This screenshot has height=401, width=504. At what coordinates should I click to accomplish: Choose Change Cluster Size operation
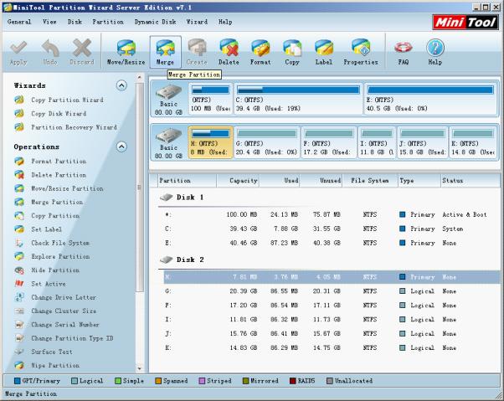click(x=55, y=311)
